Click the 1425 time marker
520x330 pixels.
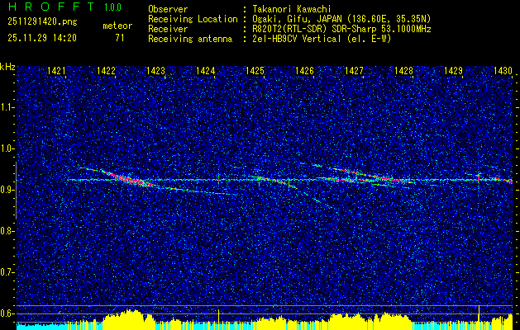(255, 70)
